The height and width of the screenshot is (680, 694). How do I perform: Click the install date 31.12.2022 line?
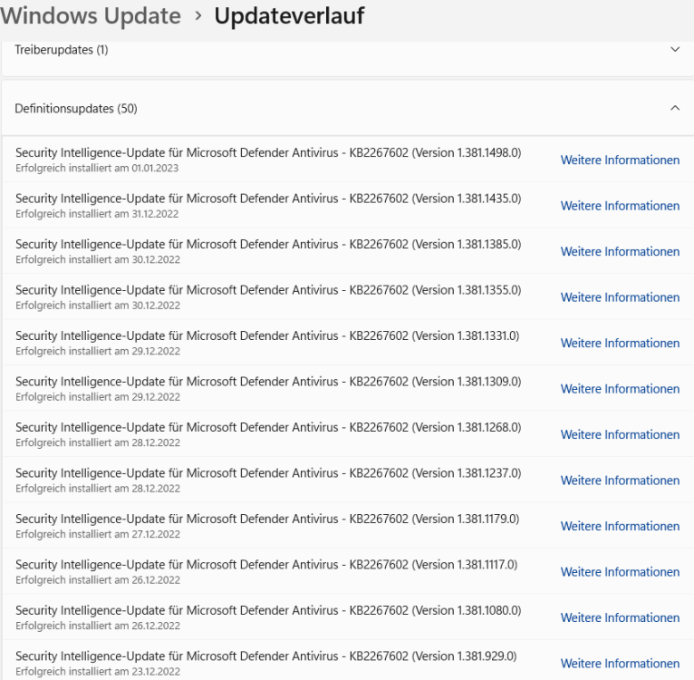(97, 214)
